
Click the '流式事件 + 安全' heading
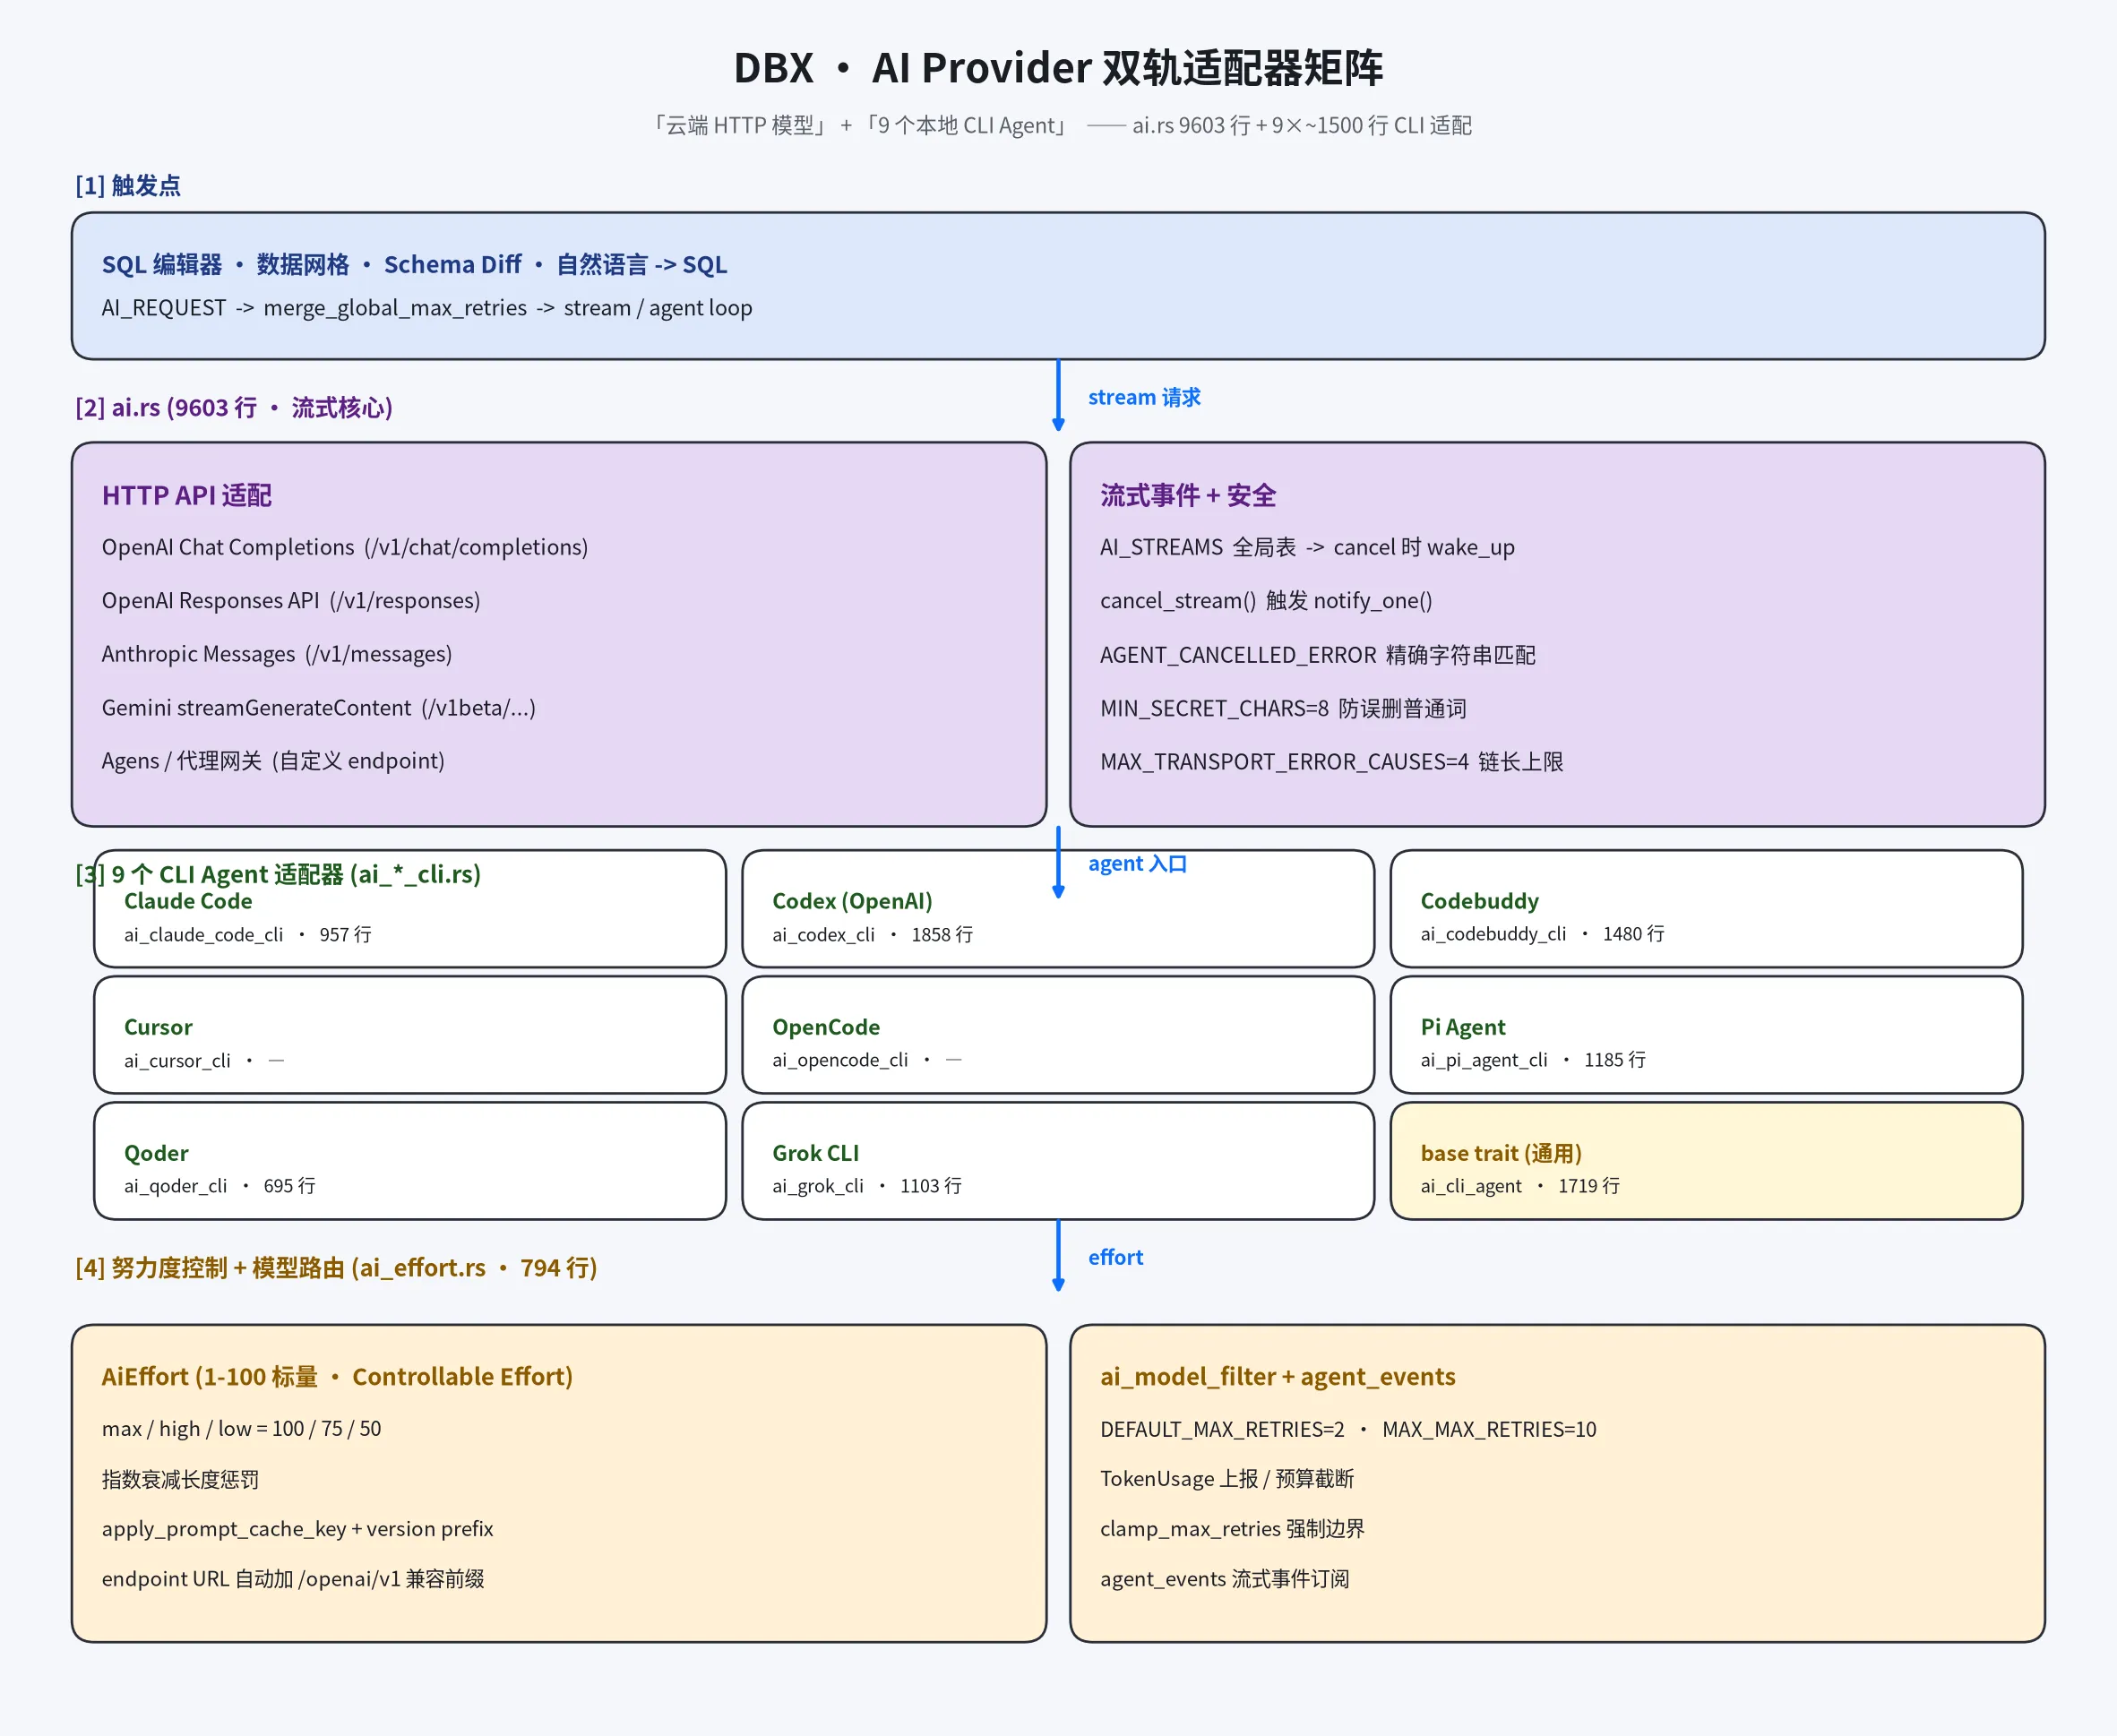(1188, 495)
